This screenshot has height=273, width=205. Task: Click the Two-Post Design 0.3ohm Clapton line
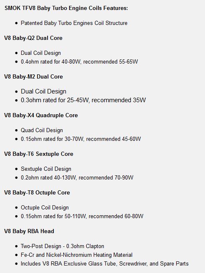62,246
